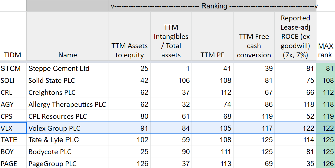Click the 'TTM Assets to equity' header
This screenshot has width=335, height=168.
coord(130,36)
